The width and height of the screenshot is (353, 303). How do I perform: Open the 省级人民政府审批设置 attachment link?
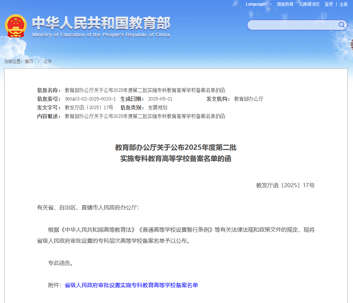(131, 285)
